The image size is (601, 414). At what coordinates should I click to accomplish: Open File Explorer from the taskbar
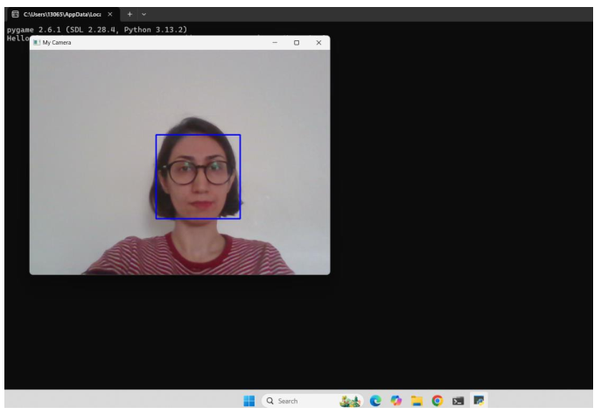click(x=416, y=401)
